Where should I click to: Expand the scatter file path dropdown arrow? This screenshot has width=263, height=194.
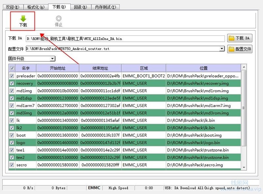tap(222, 49)
